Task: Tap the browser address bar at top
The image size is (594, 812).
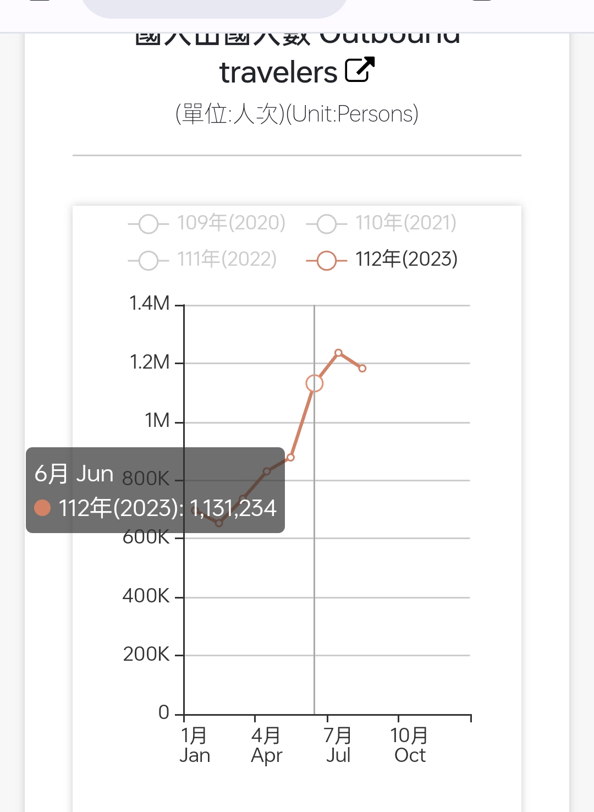Action: (215, 7)
